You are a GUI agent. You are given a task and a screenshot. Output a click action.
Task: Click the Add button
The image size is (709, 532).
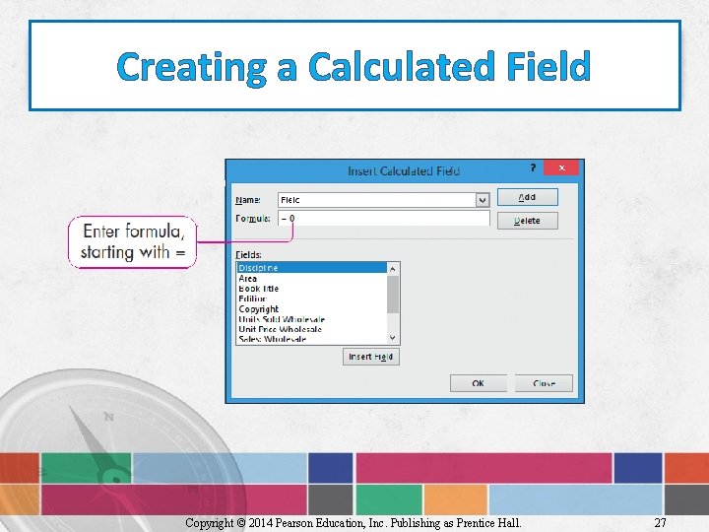click(527, 197)
